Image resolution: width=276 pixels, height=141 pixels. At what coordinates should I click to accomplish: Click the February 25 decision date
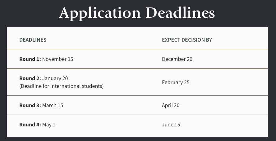tap(176, 82)
